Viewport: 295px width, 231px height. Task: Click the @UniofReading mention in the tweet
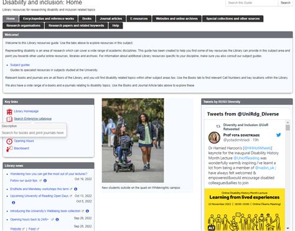(246, 158)
